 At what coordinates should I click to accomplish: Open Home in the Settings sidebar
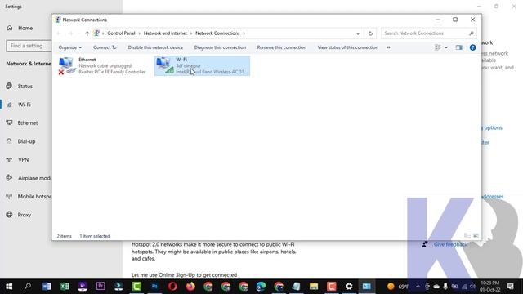click(25, 28)
